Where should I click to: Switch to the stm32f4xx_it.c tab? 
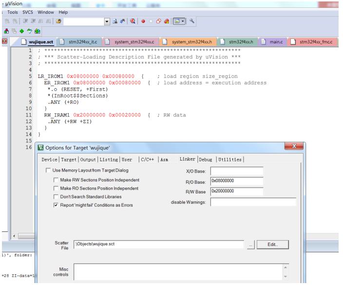coord(79,42)
